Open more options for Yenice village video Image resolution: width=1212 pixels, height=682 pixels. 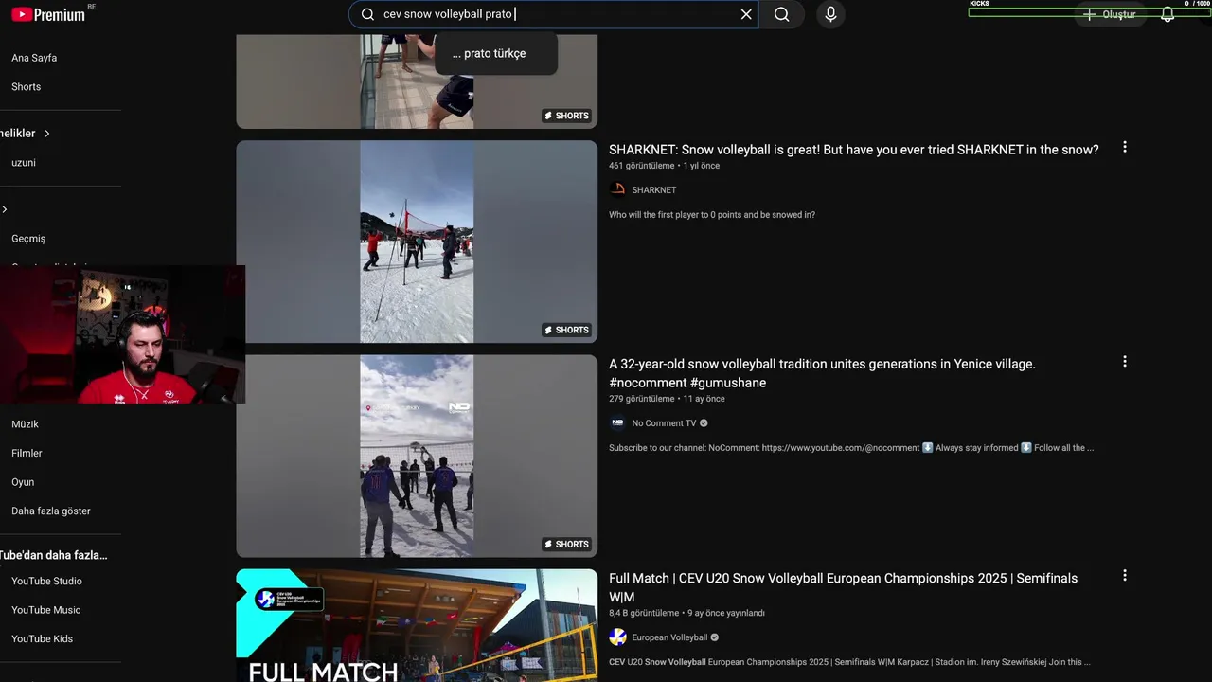click(x=1125, y=361)
